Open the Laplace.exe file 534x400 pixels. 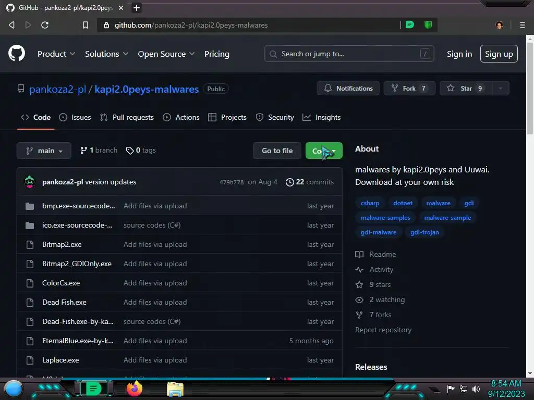pyautogui.click(x=60, y=360)
